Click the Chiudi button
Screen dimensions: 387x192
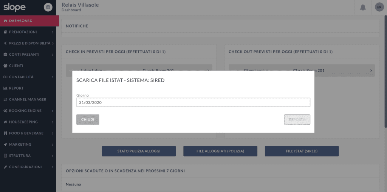pyautogui.click(x=88, y=119)
